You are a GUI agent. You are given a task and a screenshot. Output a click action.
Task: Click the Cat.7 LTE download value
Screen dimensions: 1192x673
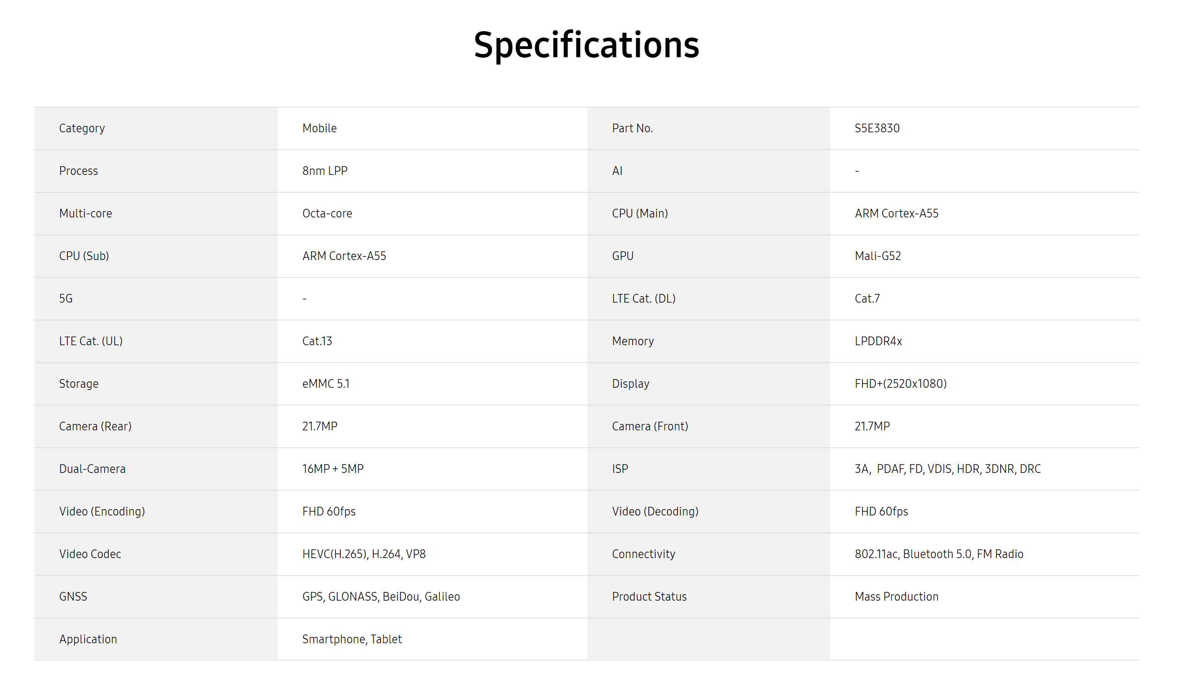[x=867, y=299]
